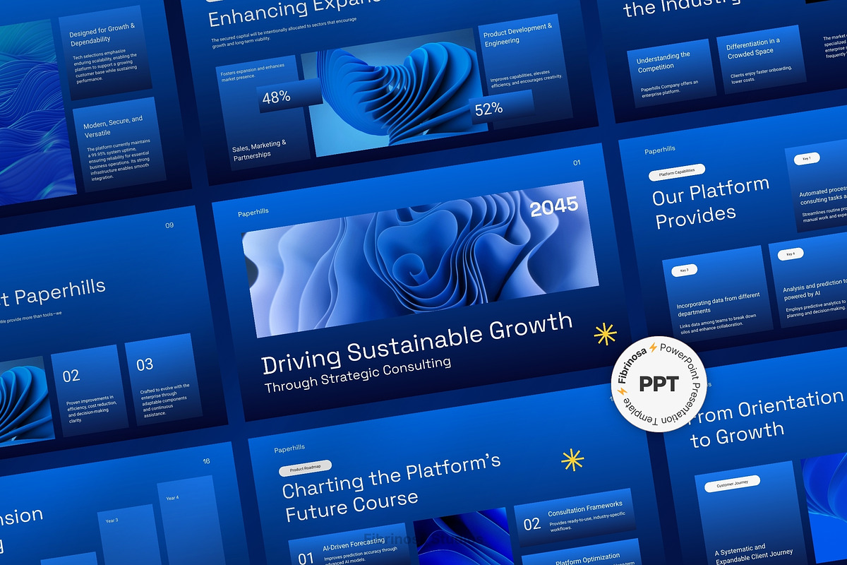Click slide number 09
847x565 pixels.
[169, 226]
